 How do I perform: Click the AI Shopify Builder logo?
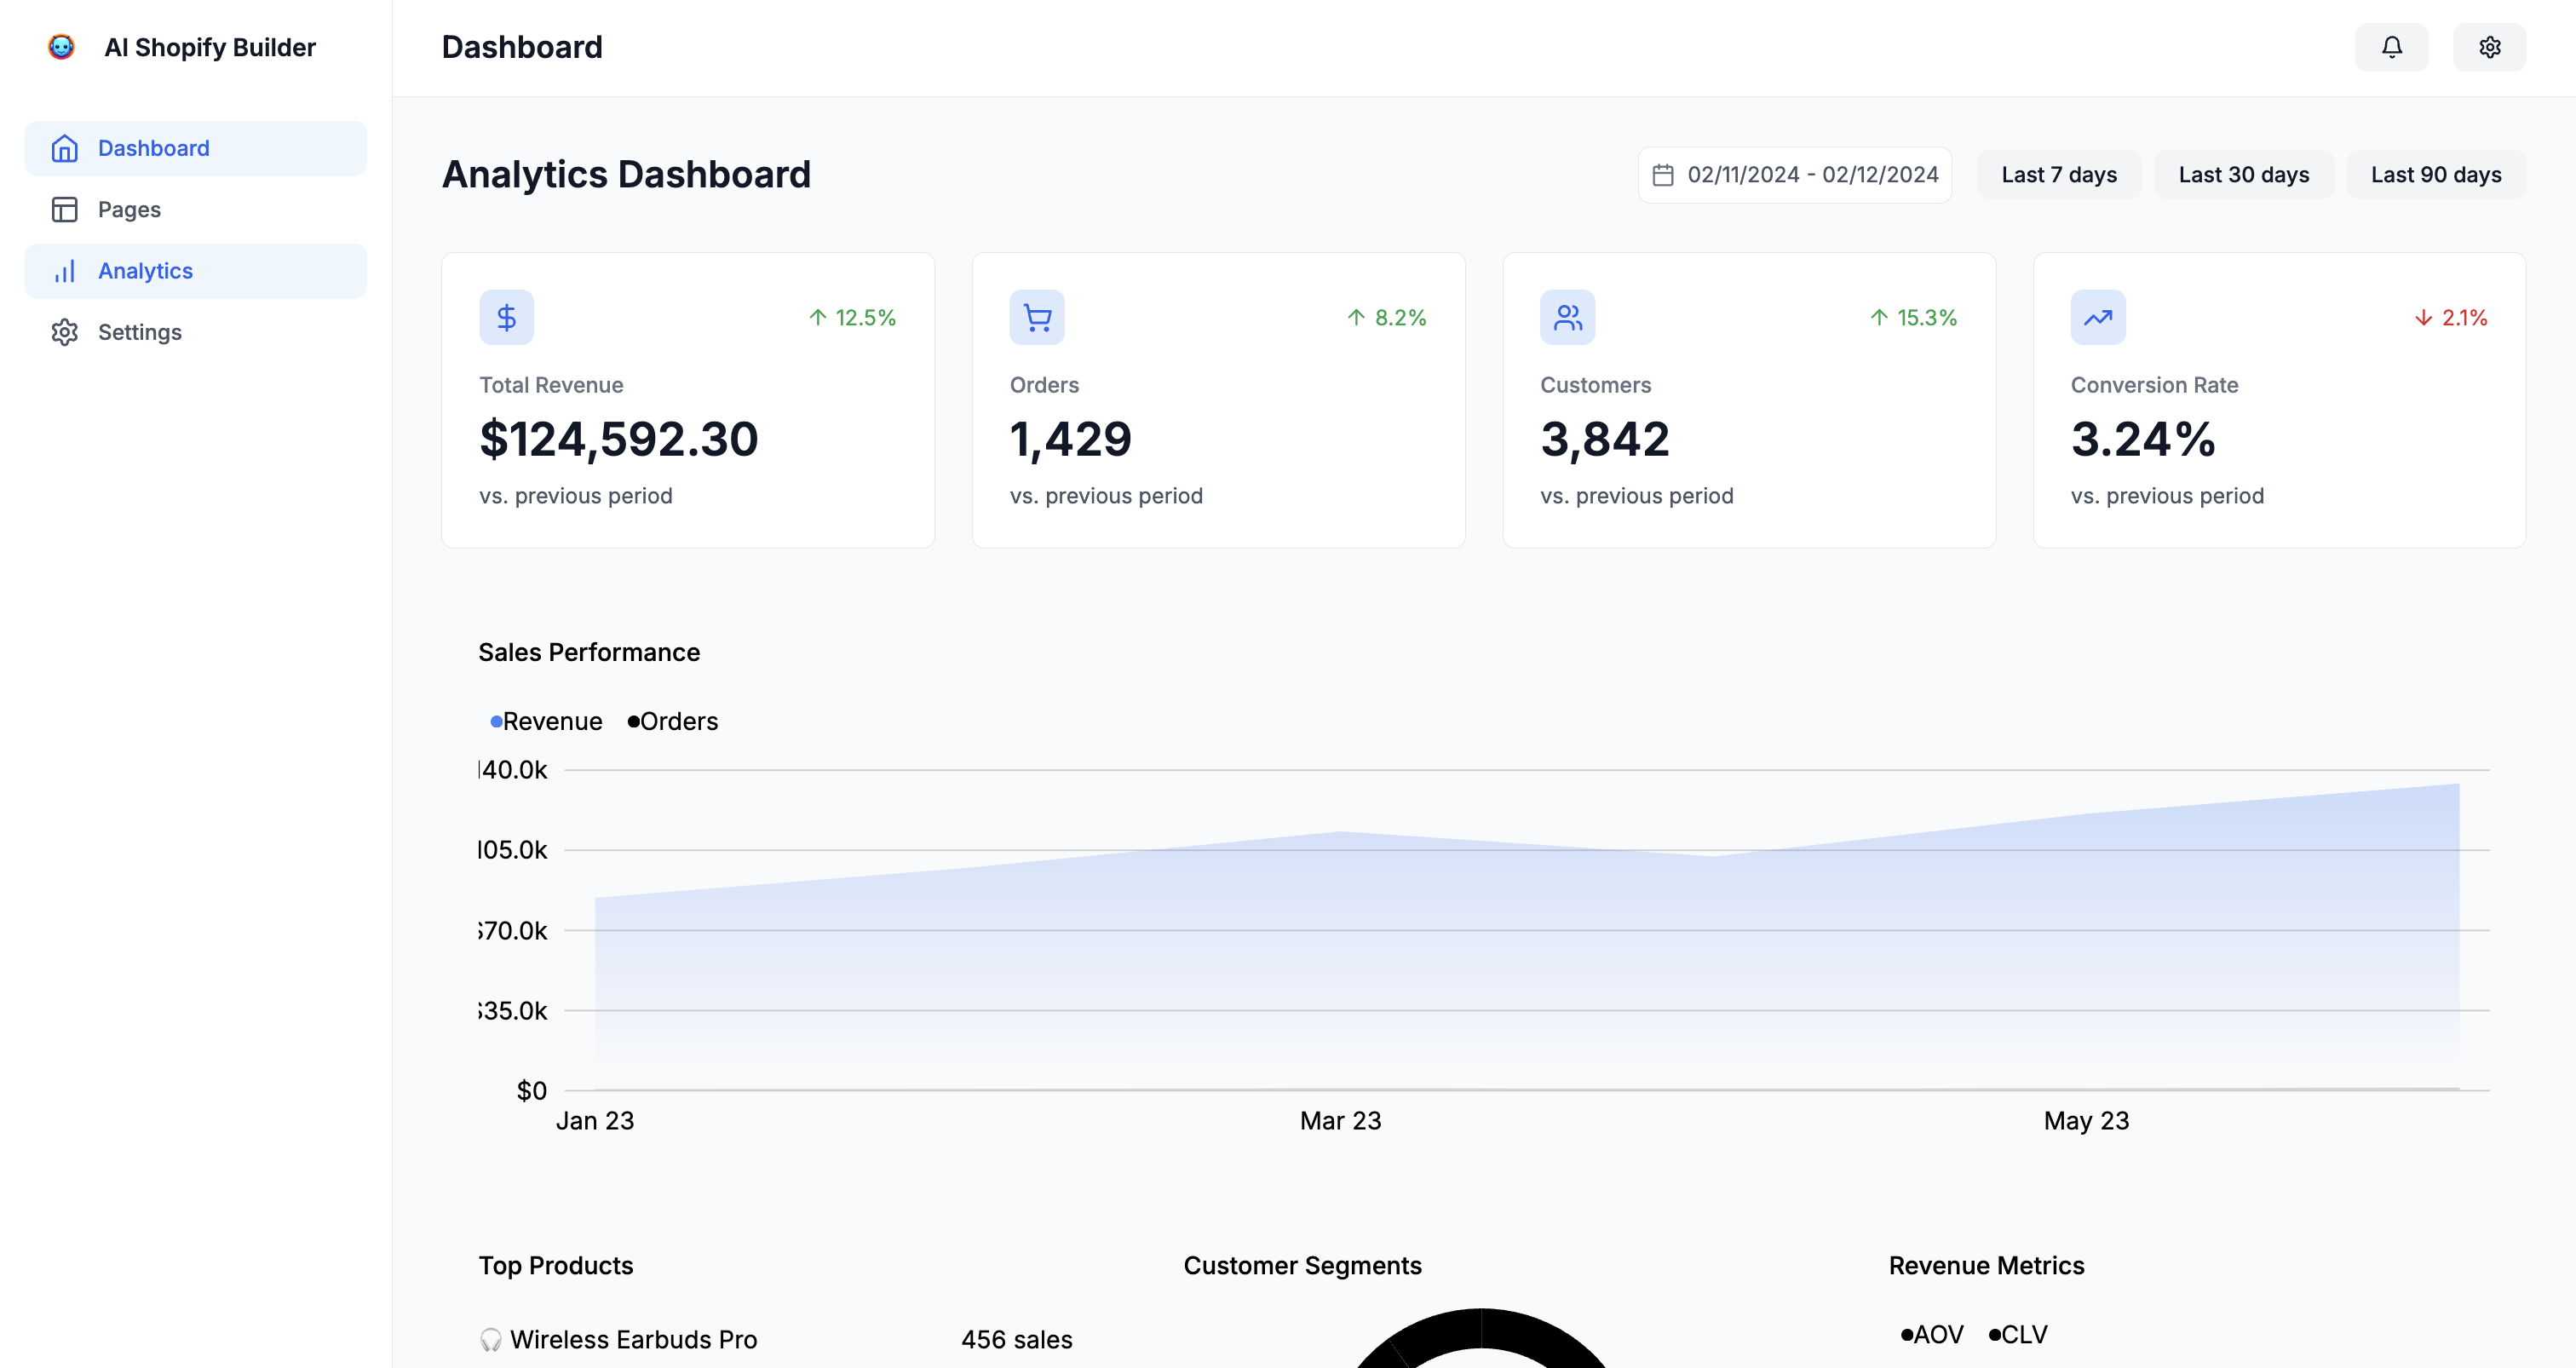[62, 47]
